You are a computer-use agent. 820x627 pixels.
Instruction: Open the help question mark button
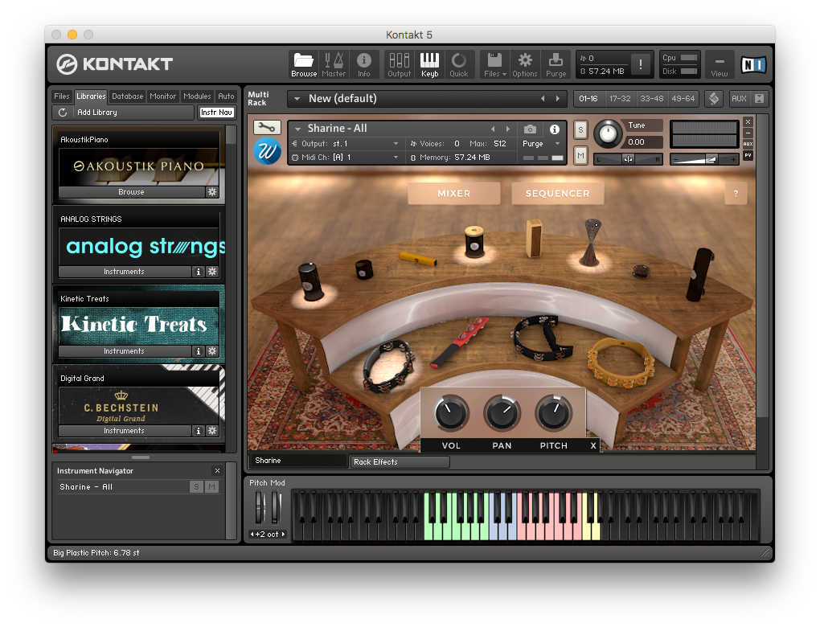(736, 194)
